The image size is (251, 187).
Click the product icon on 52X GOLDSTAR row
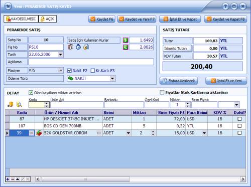click(39, 133)
